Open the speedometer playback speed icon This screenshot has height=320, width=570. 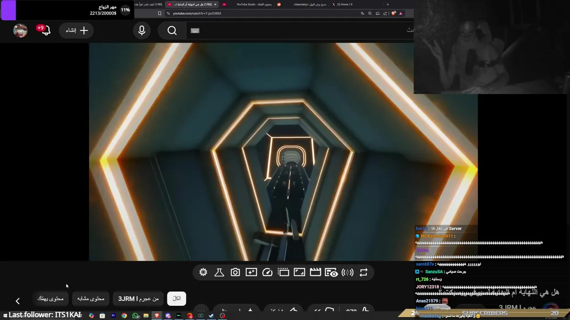(267, 272)
